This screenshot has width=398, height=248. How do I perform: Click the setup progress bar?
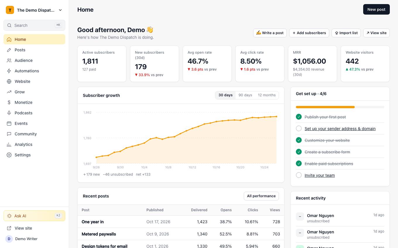[x=340, y=107]
